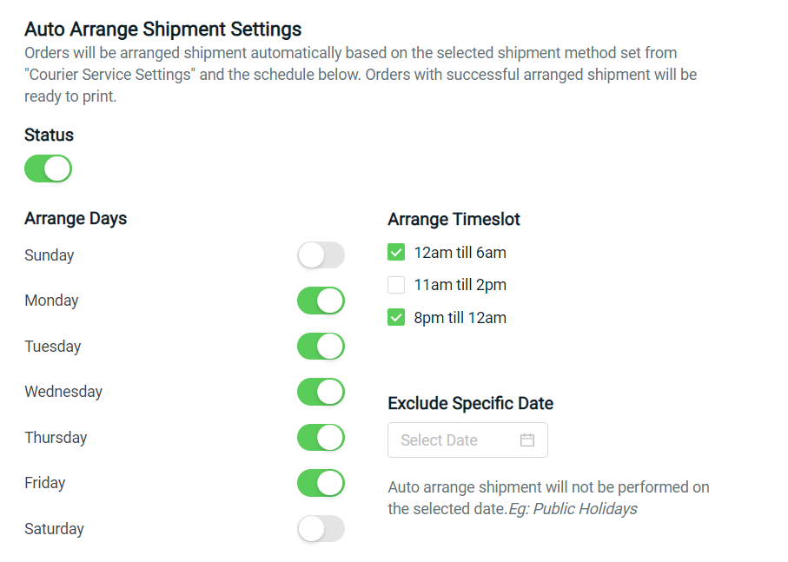The width and height of the screenshot is (788, 562).
Task: Uncheck the 8pm till 12am timeslot
Action: click(x=396, y=317)
